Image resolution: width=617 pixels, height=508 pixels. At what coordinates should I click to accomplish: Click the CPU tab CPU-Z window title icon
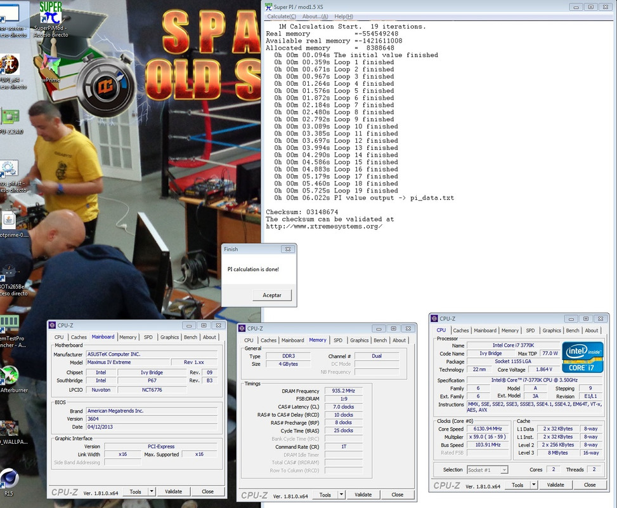click(434, 318)
